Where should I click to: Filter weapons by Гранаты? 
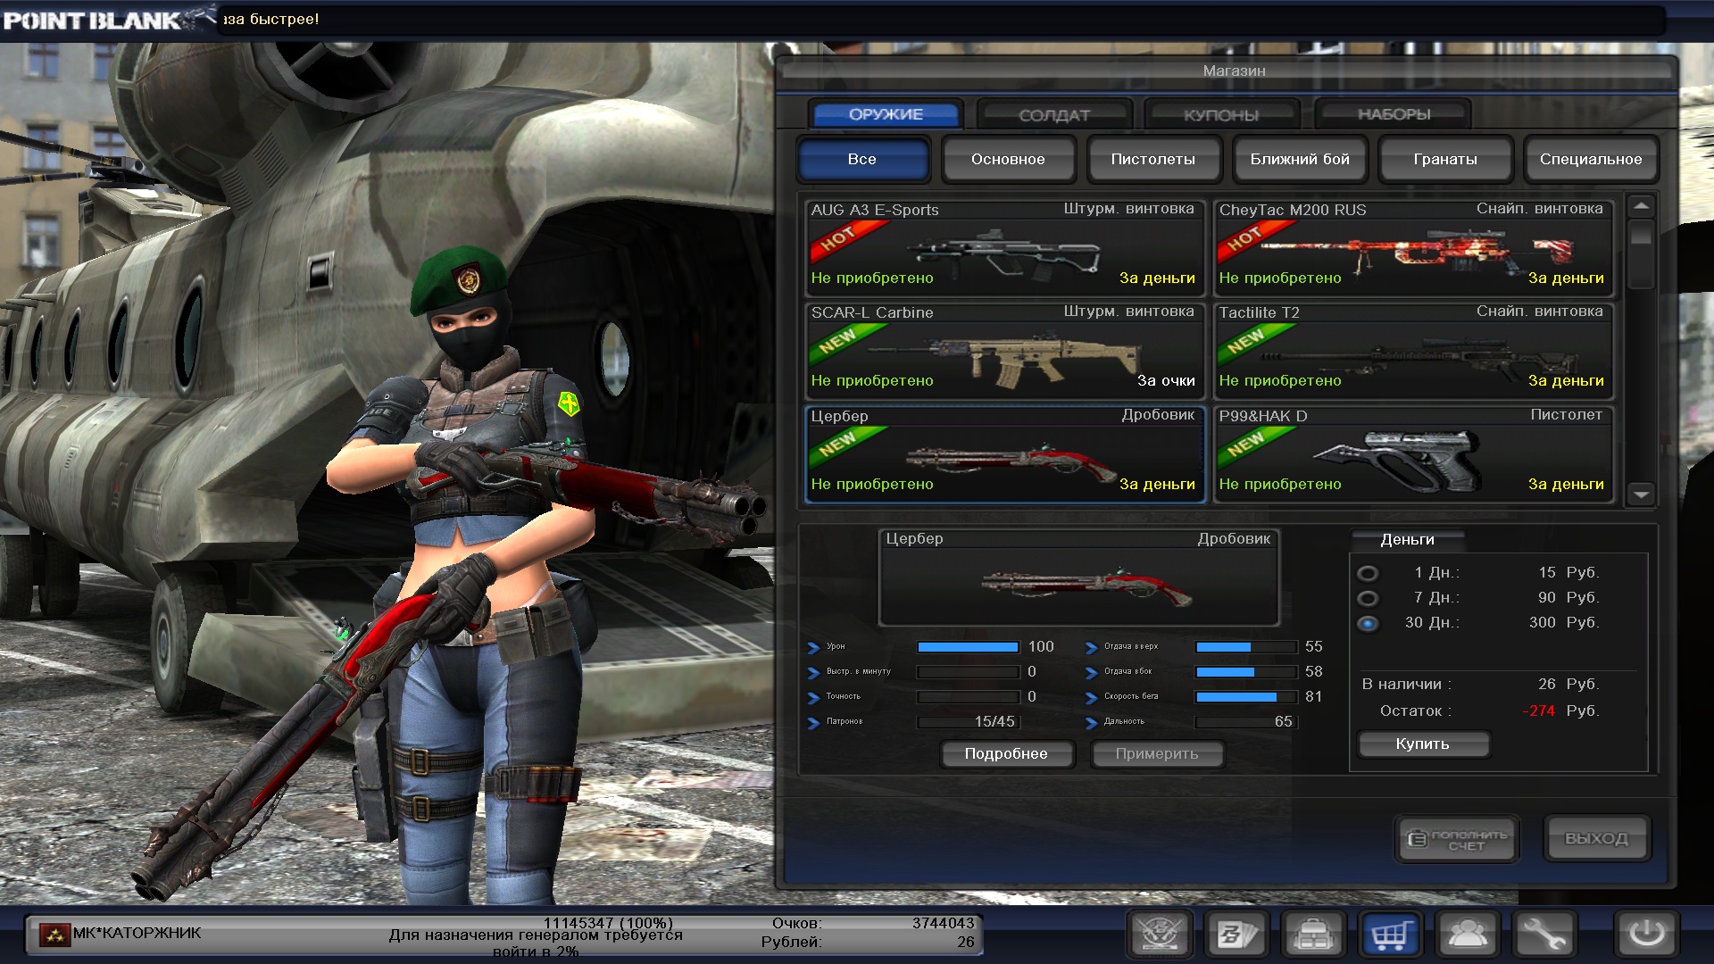click(1445, 159)
